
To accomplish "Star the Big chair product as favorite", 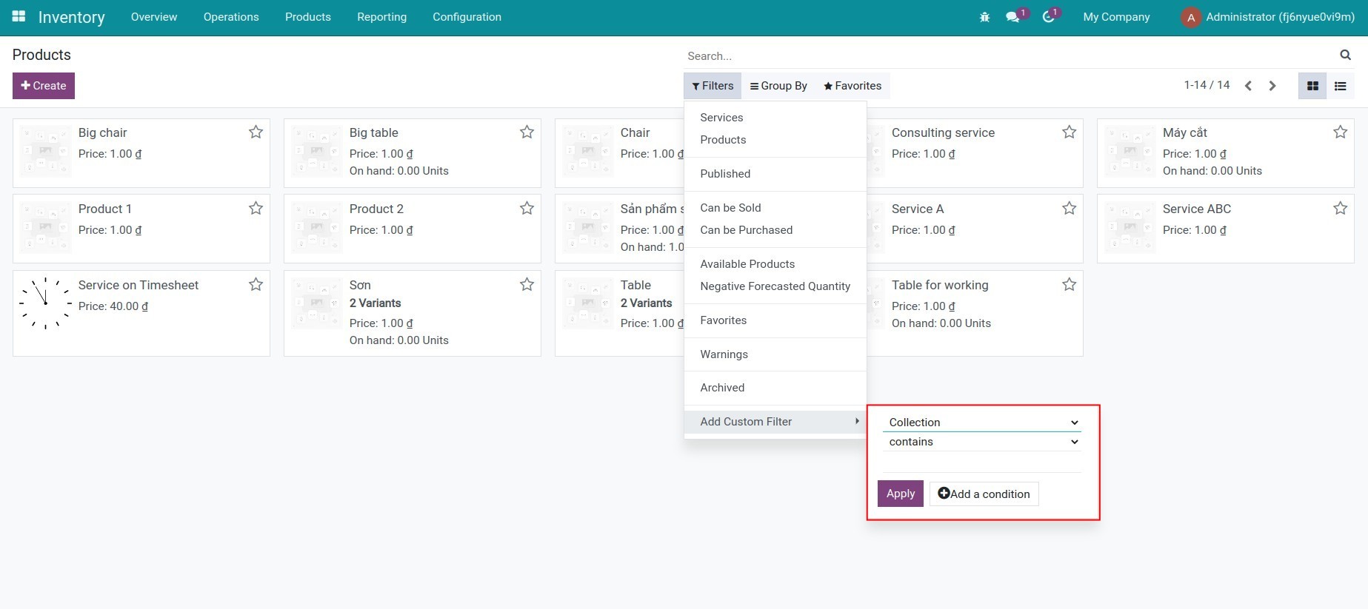I will tap(256, 132).
